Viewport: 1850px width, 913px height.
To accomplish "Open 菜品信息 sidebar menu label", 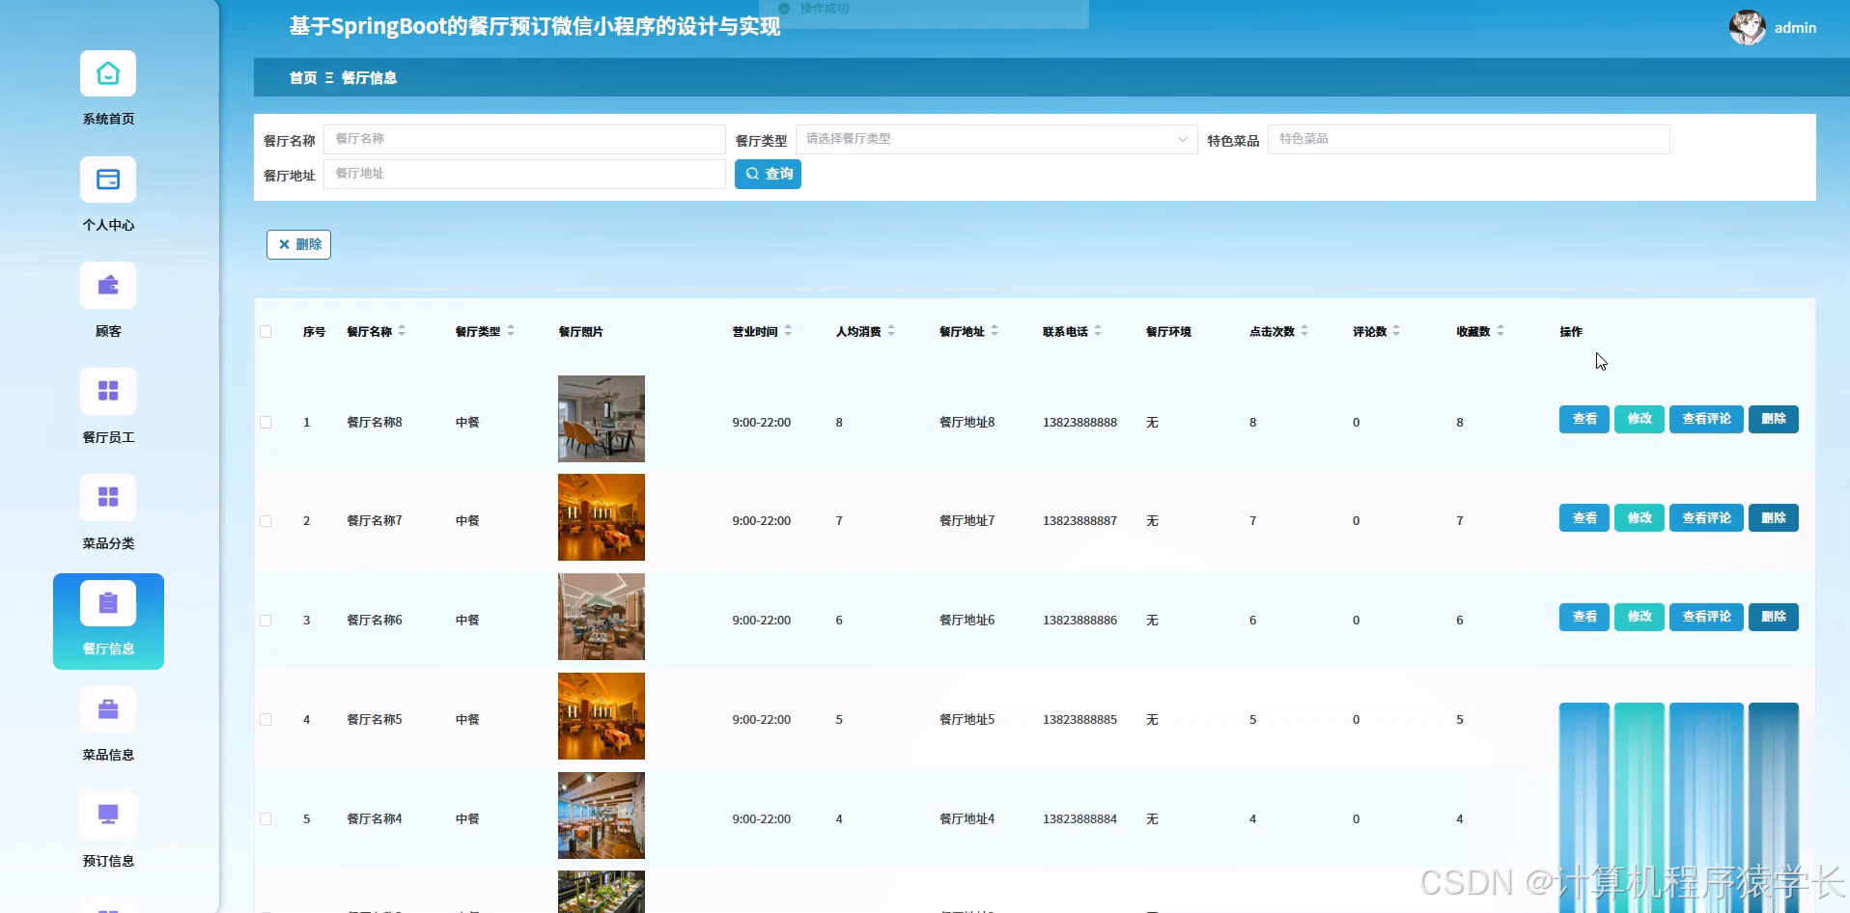I will click(x=108, y=755).
